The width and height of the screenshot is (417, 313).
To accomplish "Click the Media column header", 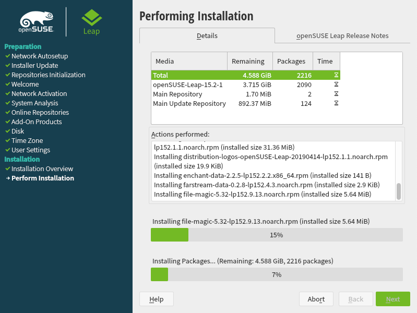I will (x=189, y=61).
